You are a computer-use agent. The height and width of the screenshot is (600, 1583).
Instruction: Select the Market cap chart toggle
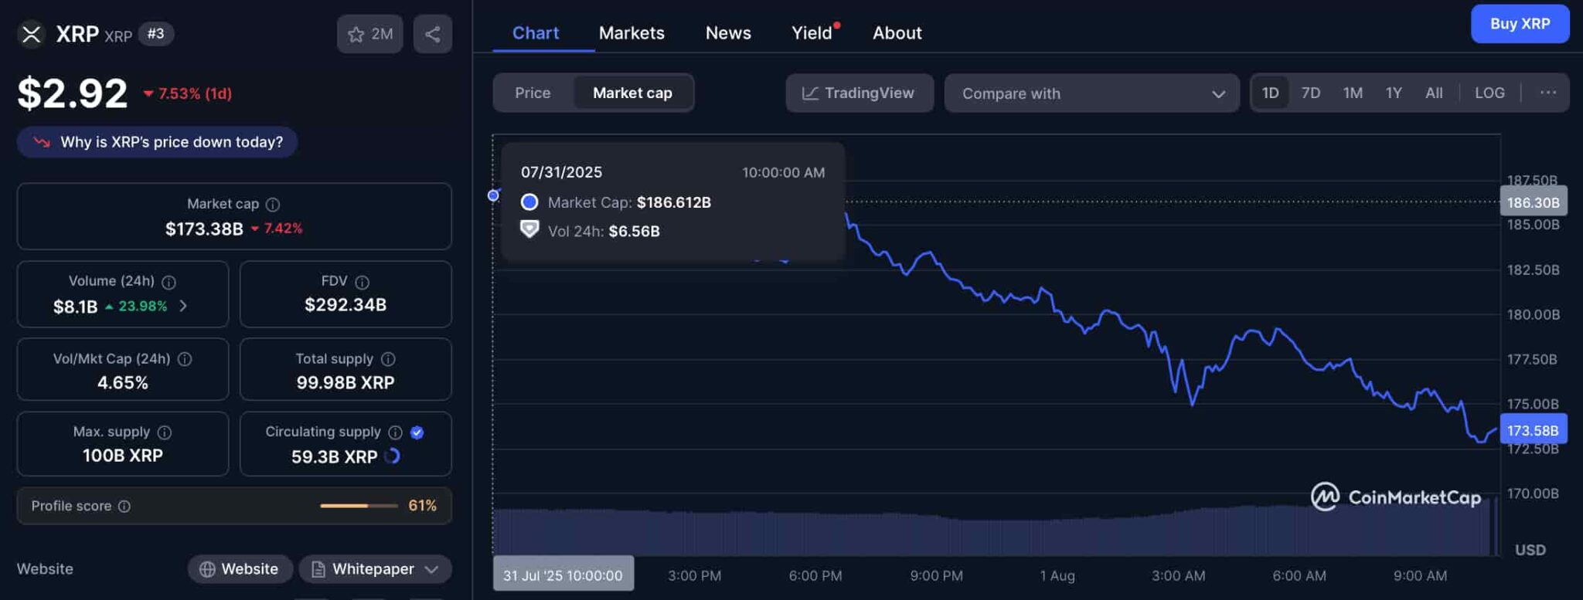point(632,93)
